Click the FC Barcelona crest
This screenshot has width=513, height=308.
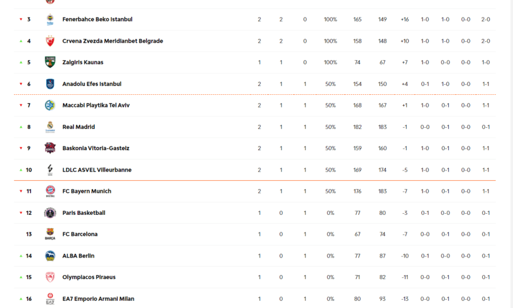coord(50,234)
